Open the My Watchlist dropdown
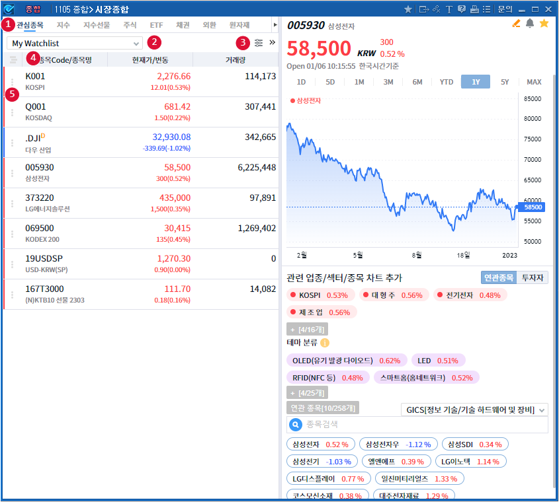Viewport: 559px width, 502px height. coord(75,43)
